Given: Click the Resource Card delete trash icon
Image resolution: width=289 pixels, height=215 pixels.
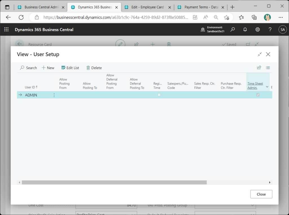Looking at the screenshot, I should (169, 44).
